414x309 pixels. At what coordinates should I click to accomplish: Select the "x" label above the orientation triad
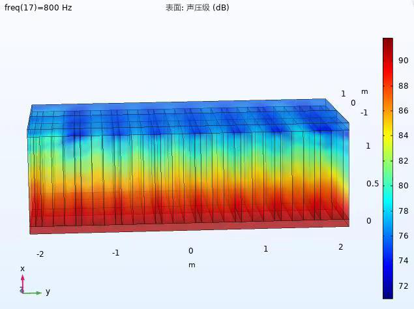tap(22, 269)
